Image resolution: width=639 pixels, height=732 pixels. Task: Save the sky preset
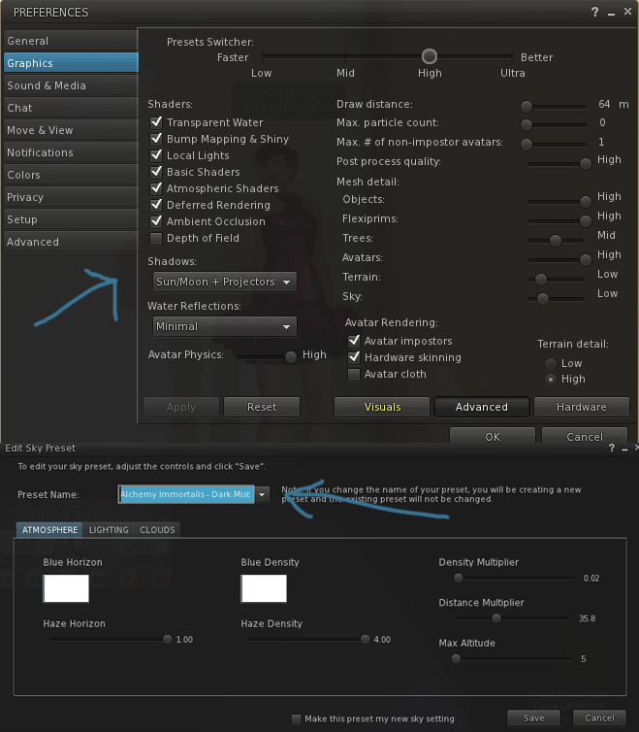tap(534, 718)
